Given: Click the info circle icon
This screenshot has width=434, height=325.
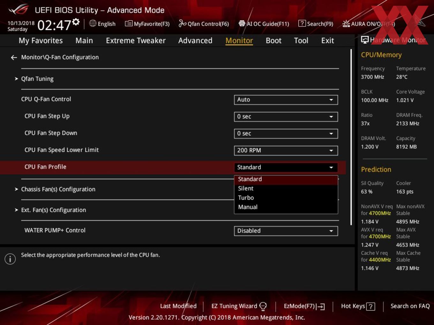Looking at the screenshot, I should pos(10,259).
